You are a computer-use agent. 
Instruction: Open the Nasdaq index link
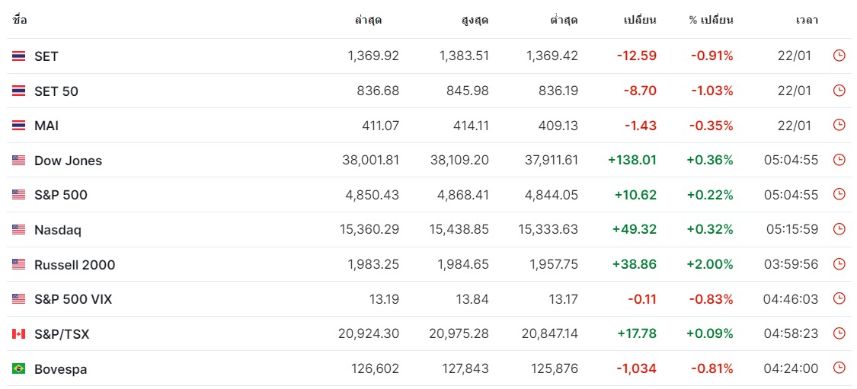coord(57,230)
